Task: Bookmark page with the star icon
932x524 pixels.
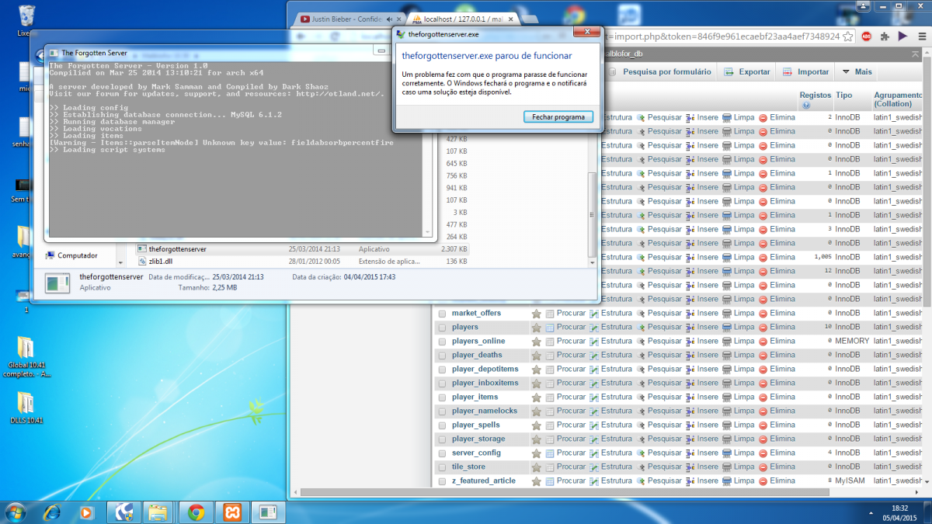Action: pyautogui.click(x=848, y=36)
